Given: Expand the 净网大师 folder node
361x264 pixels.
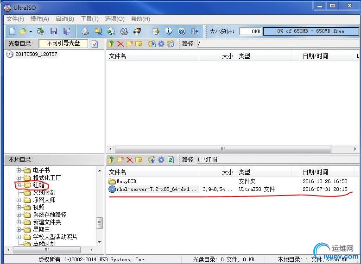Looking at the screenshot, I should [x=19, y=200].
